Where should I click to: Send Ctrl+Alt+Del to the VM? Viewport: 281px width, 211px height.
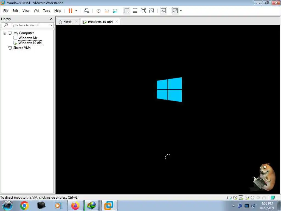(x=87, y=11)
